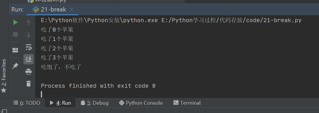Click the tool windows quick access icon

pos(4,111)
